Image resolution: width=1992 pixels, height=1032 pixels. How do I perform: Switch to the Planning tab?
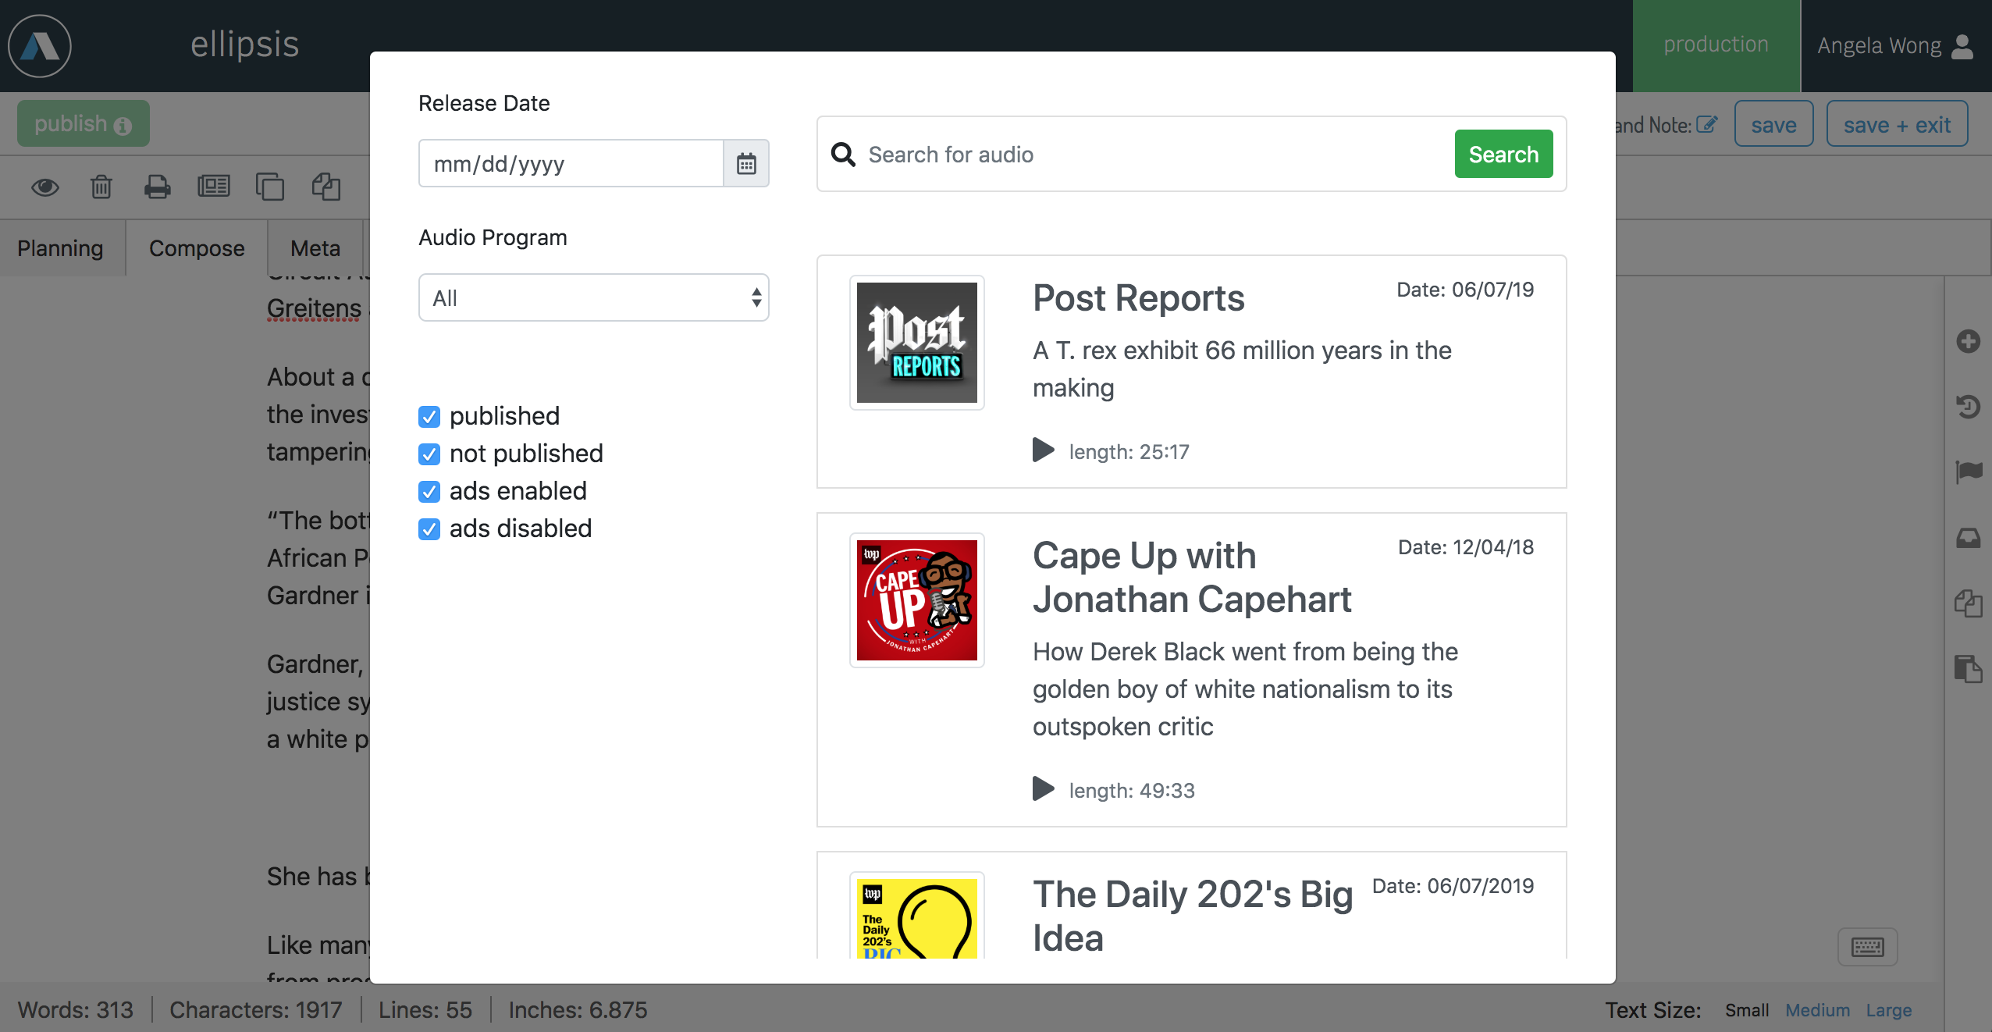click(60, 248)
